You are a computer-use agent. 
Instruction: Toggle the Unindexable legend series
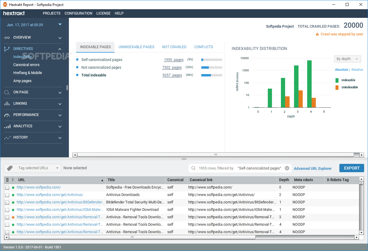click(x=347, y=87)
